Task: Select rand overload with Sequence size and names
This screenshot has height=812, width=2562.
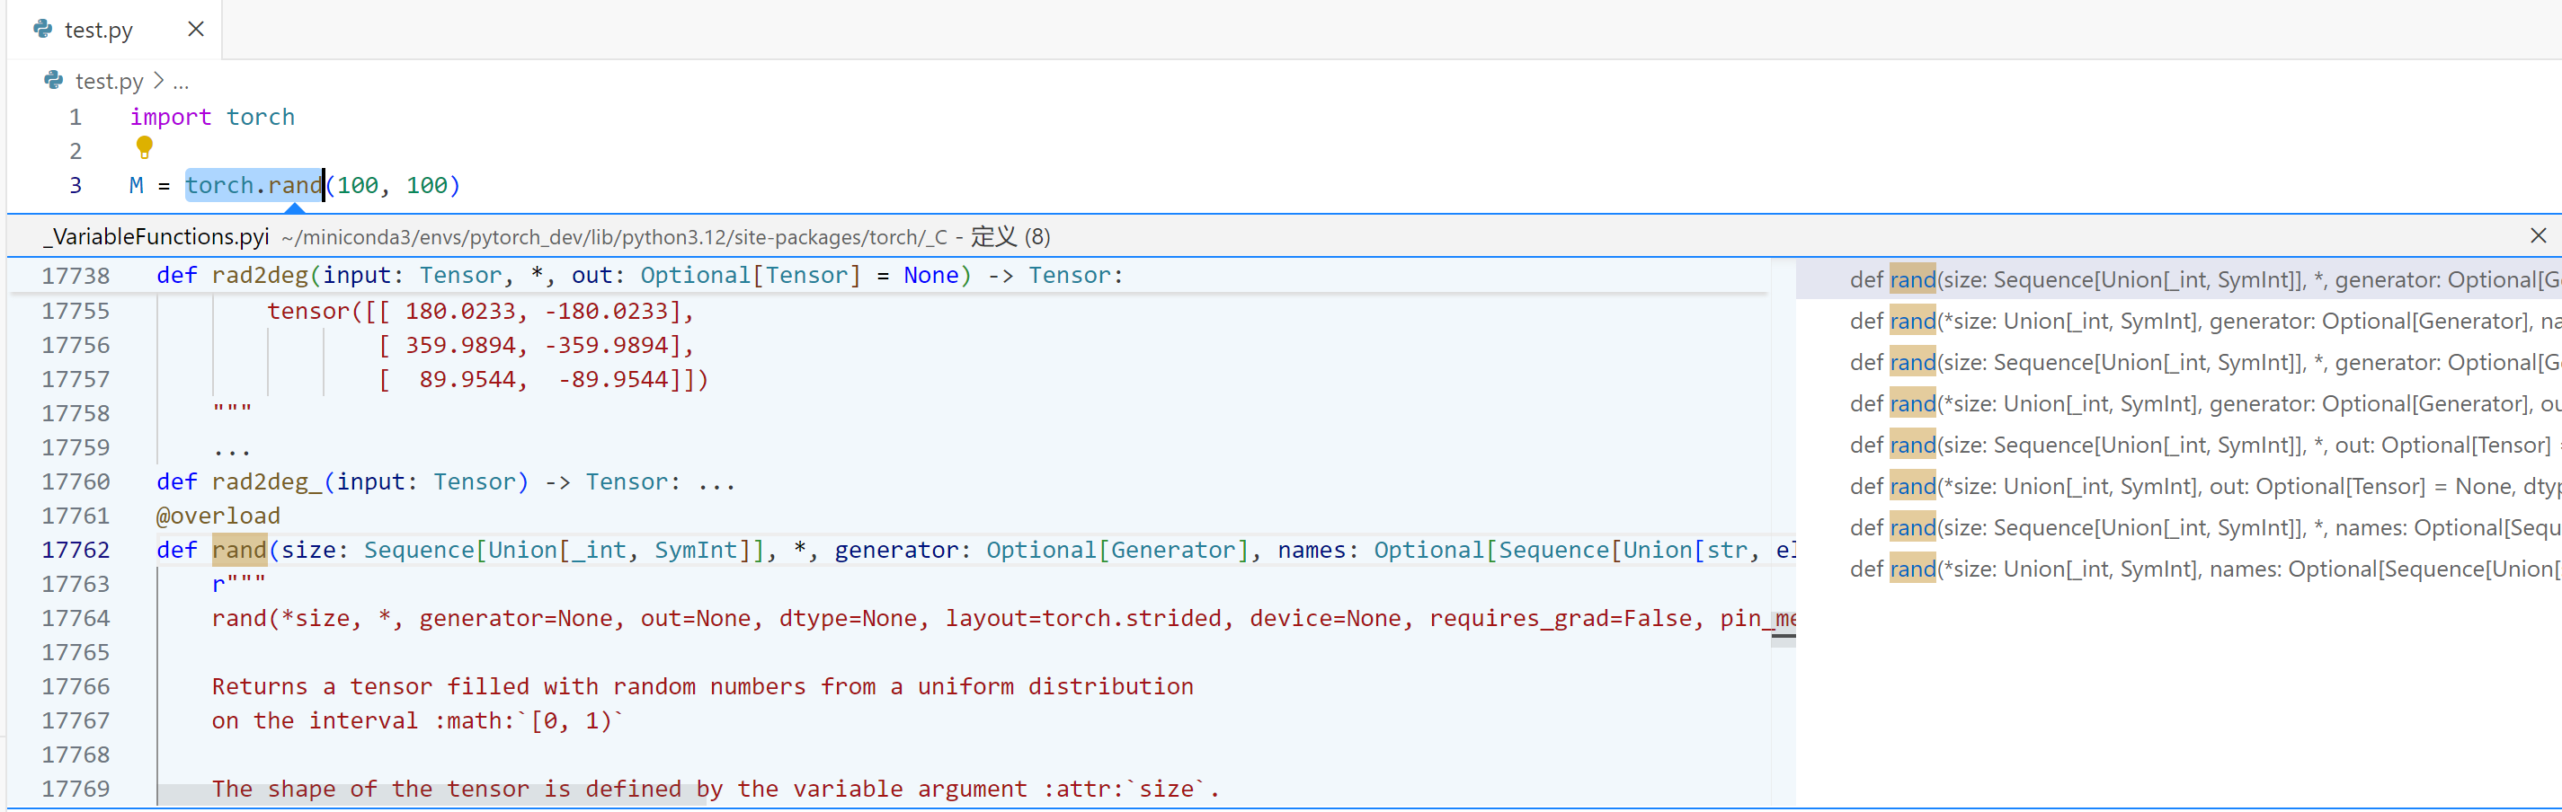Action: click(x=2188, y=528)
